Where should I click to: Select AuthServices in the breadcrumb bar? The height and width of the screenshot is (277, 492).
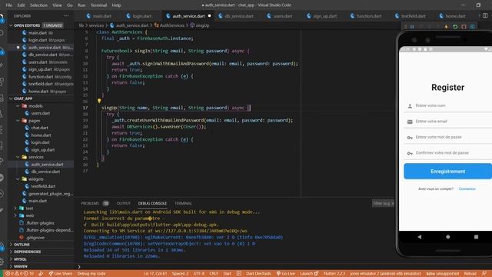(172, 25)
